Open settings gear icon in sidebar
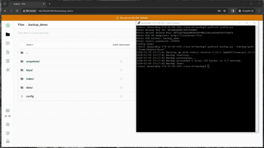 coord(8,133)
